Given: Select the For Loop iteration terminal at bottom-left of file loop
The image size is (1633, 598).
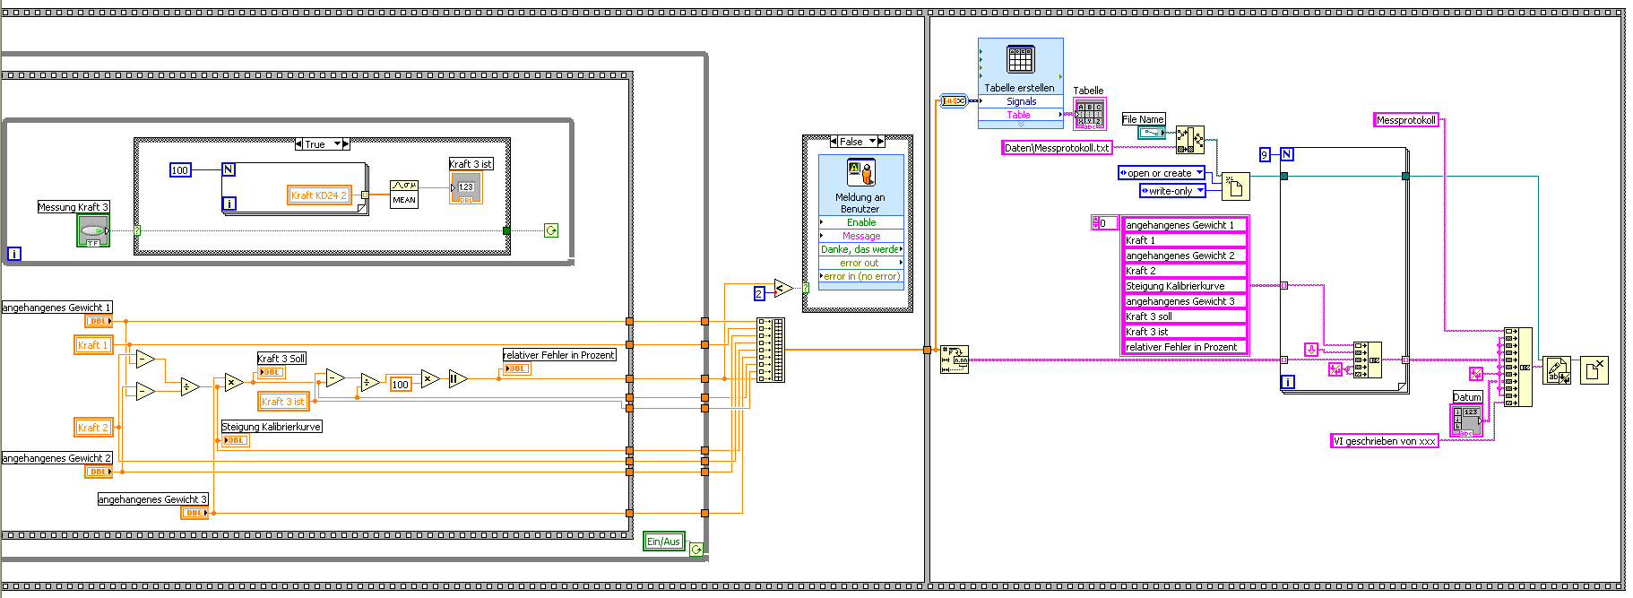Looking at the screenshot, I should (1288, 382).
